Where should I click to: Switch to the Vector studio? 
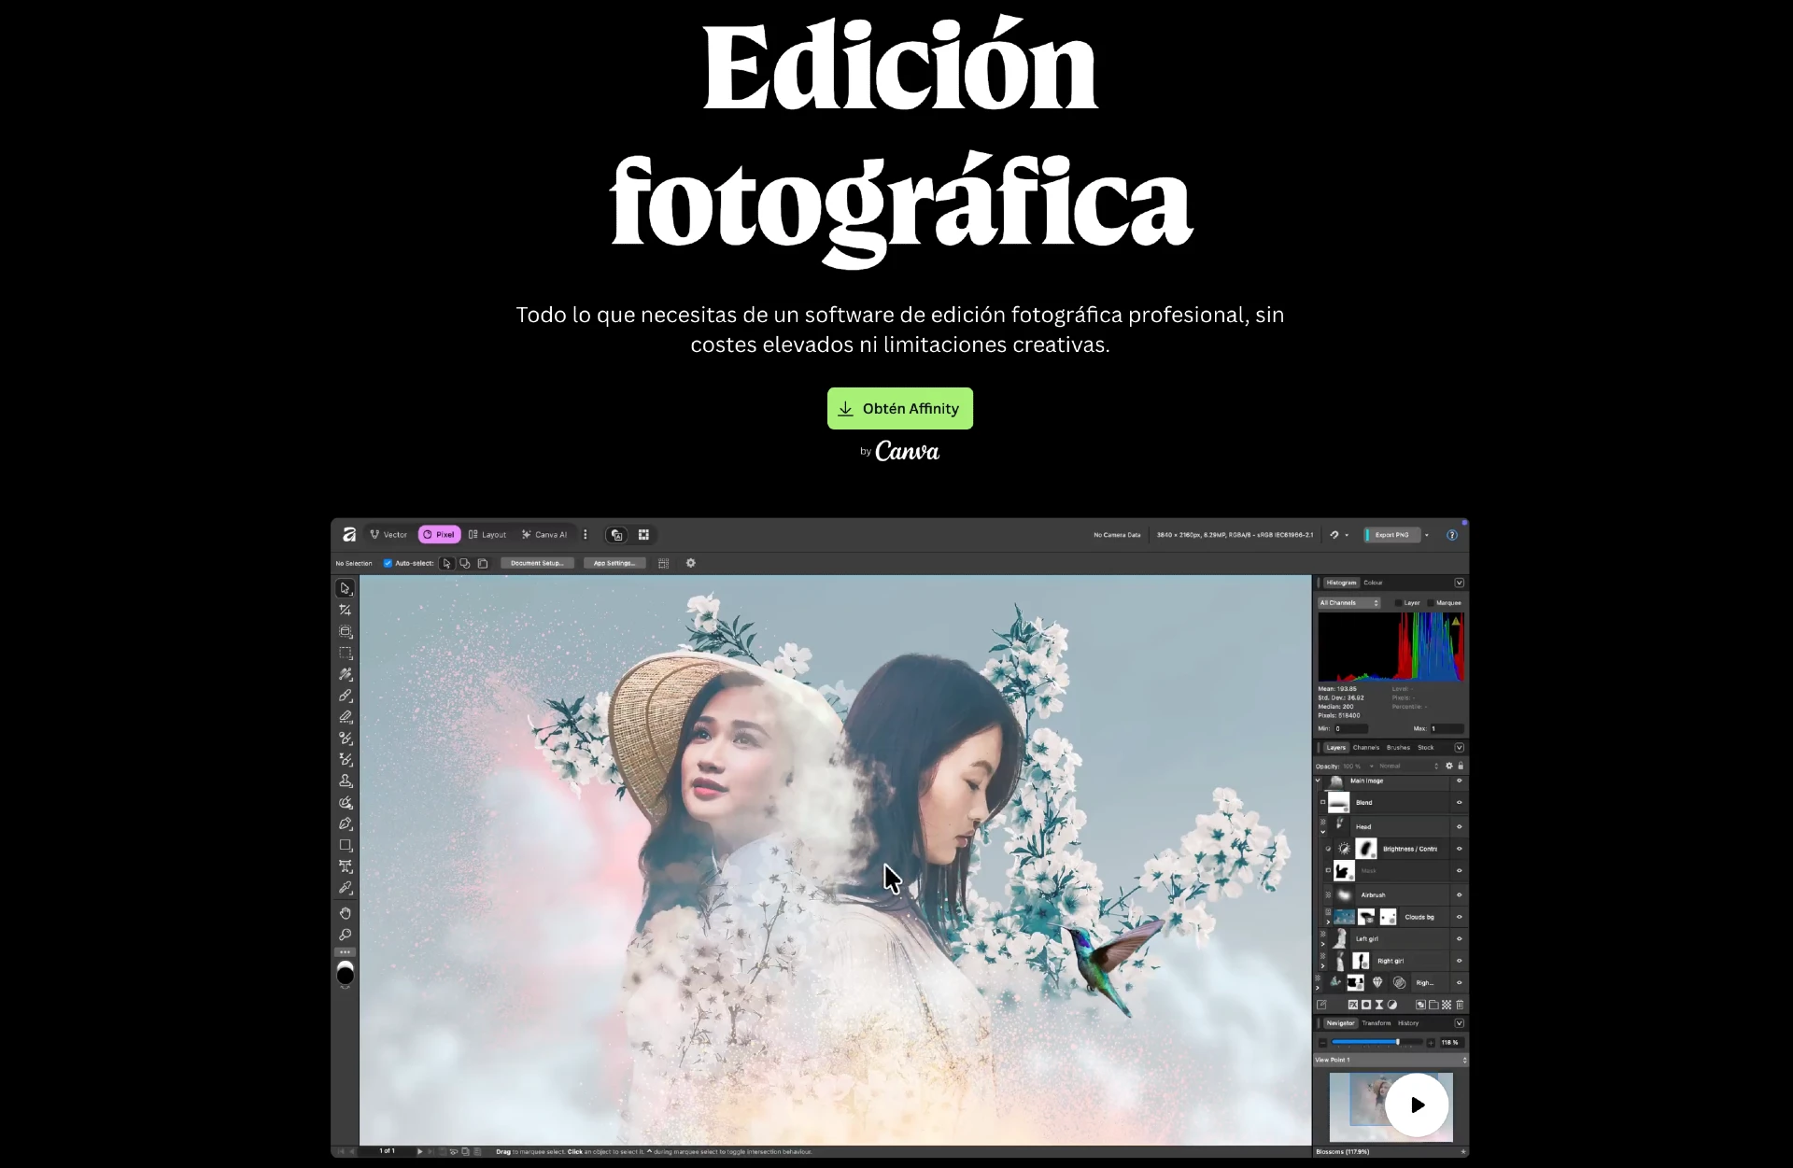point(388,535)
